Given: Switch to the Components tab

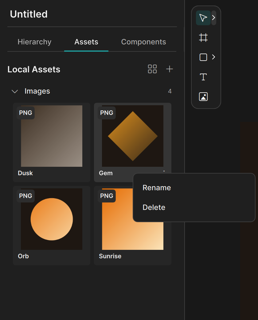Looking at the screenshot, I should [x=143, y=42].
